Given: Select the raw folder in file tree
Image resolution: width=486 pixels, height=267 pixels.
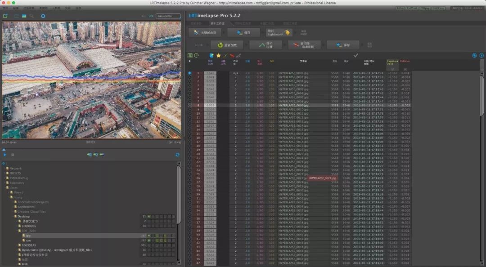Looking at the screenshot, I should [x=28, y=240].
